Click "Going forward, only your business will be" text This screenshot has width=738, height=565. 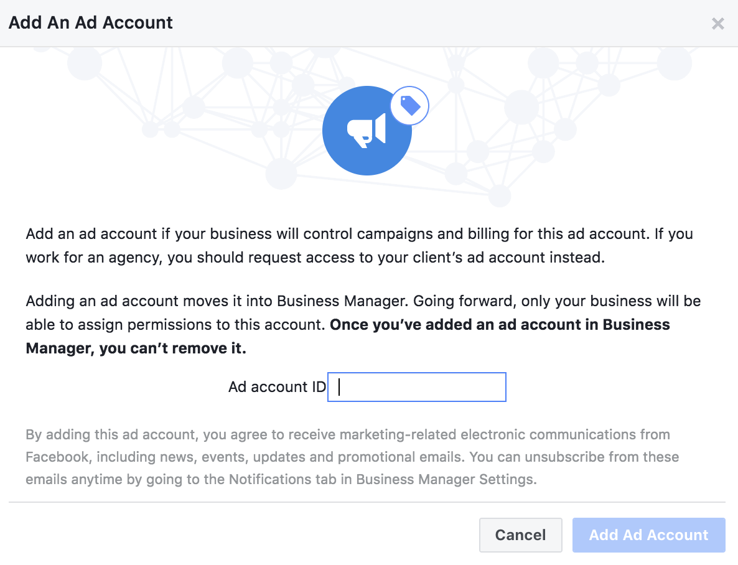click(557, 301)
